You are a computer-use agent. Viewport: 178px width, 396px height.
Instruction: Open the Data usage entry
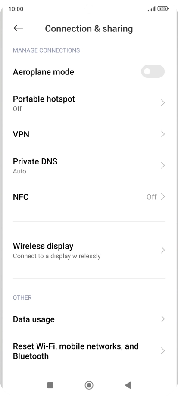(x=89, y=319)
